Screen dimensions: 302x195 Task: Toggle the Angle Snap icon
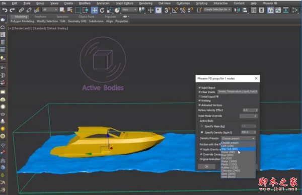click(175, 10)
